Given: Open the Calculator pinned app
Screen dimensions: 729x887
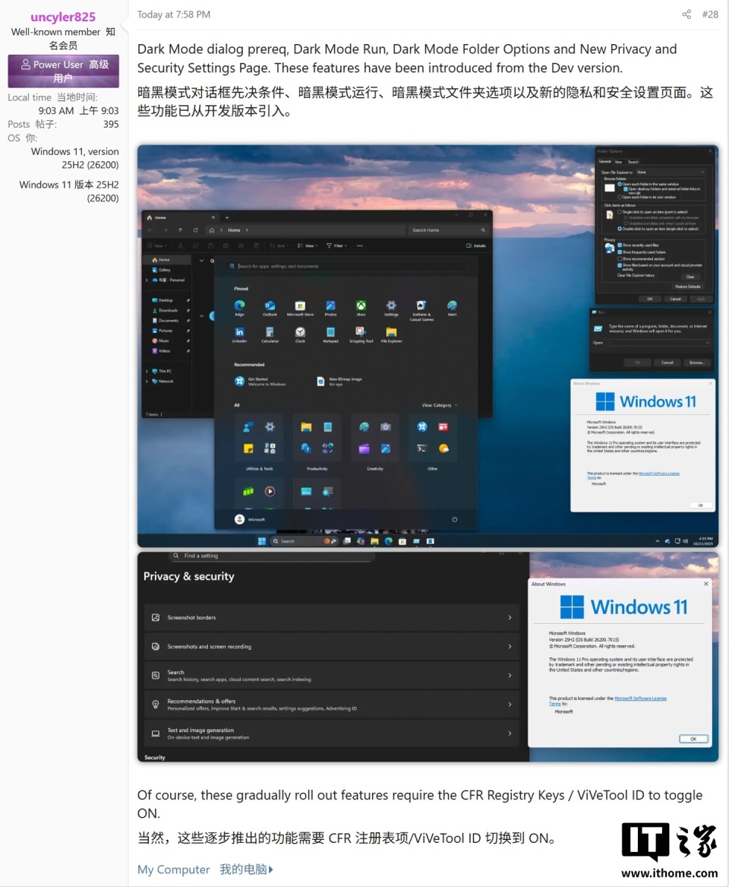Looking at the screenshot, I should [270, 332].
